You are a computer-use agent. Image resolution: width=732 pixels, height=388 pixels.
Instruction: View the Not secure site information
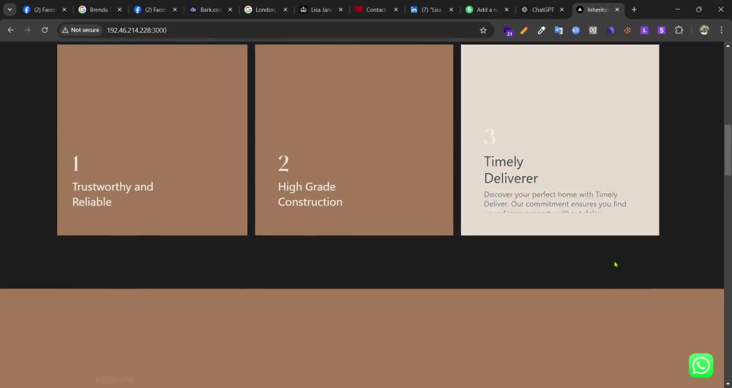click(x=81, y=30)
